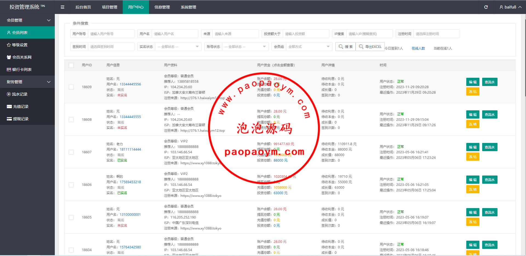Focus the 用户名 input field
Image resolution: width=526 pixels, height=256 pixels.
pyautogui.click(x=175, y=34)
